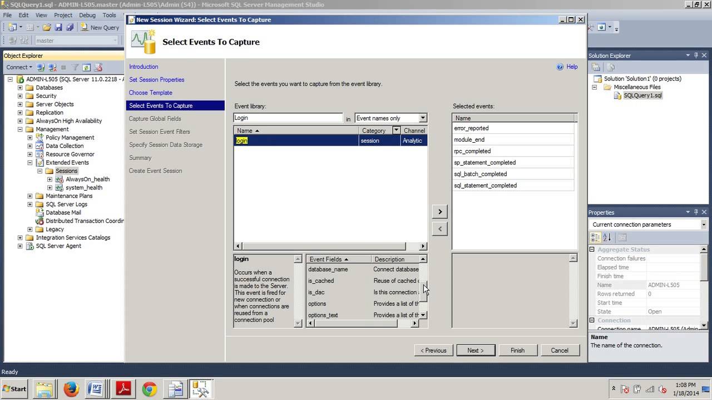Pin the Solution Explorer panel
This screenshot has height=400, width=712.
click(696, 56)
